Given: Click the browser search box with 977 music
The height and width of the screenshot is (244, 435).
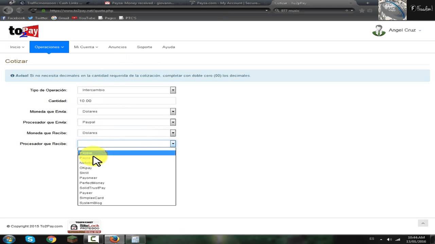Looking at the screenshot, I should [314, 11].
